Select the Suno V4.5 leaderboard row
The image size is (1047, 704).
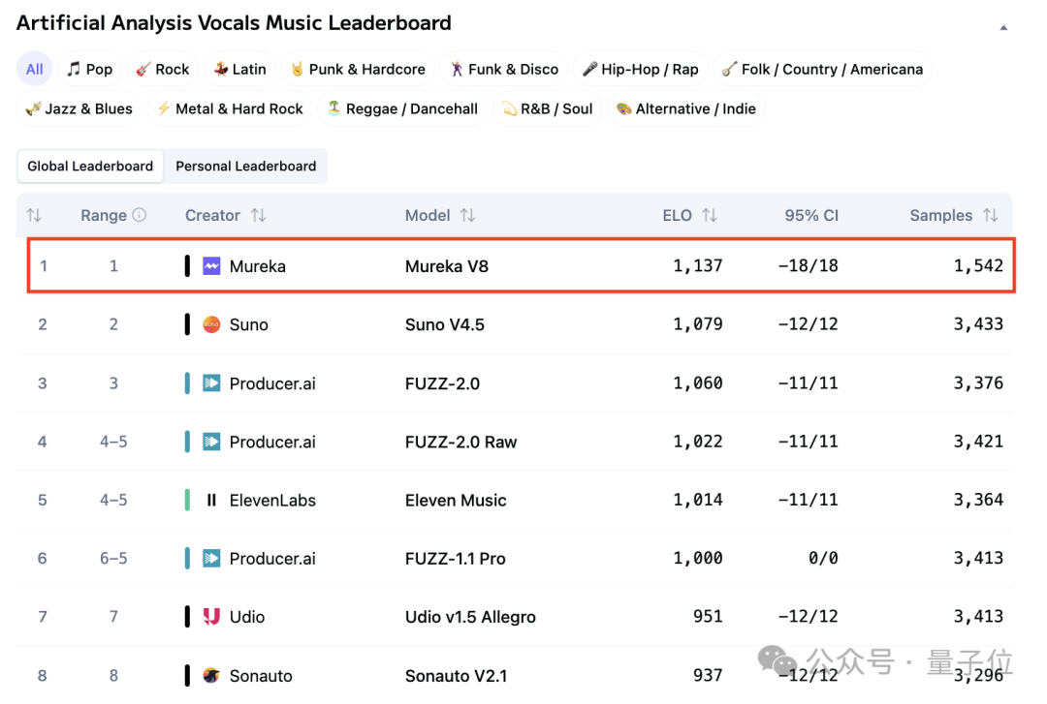pos(523,324)
